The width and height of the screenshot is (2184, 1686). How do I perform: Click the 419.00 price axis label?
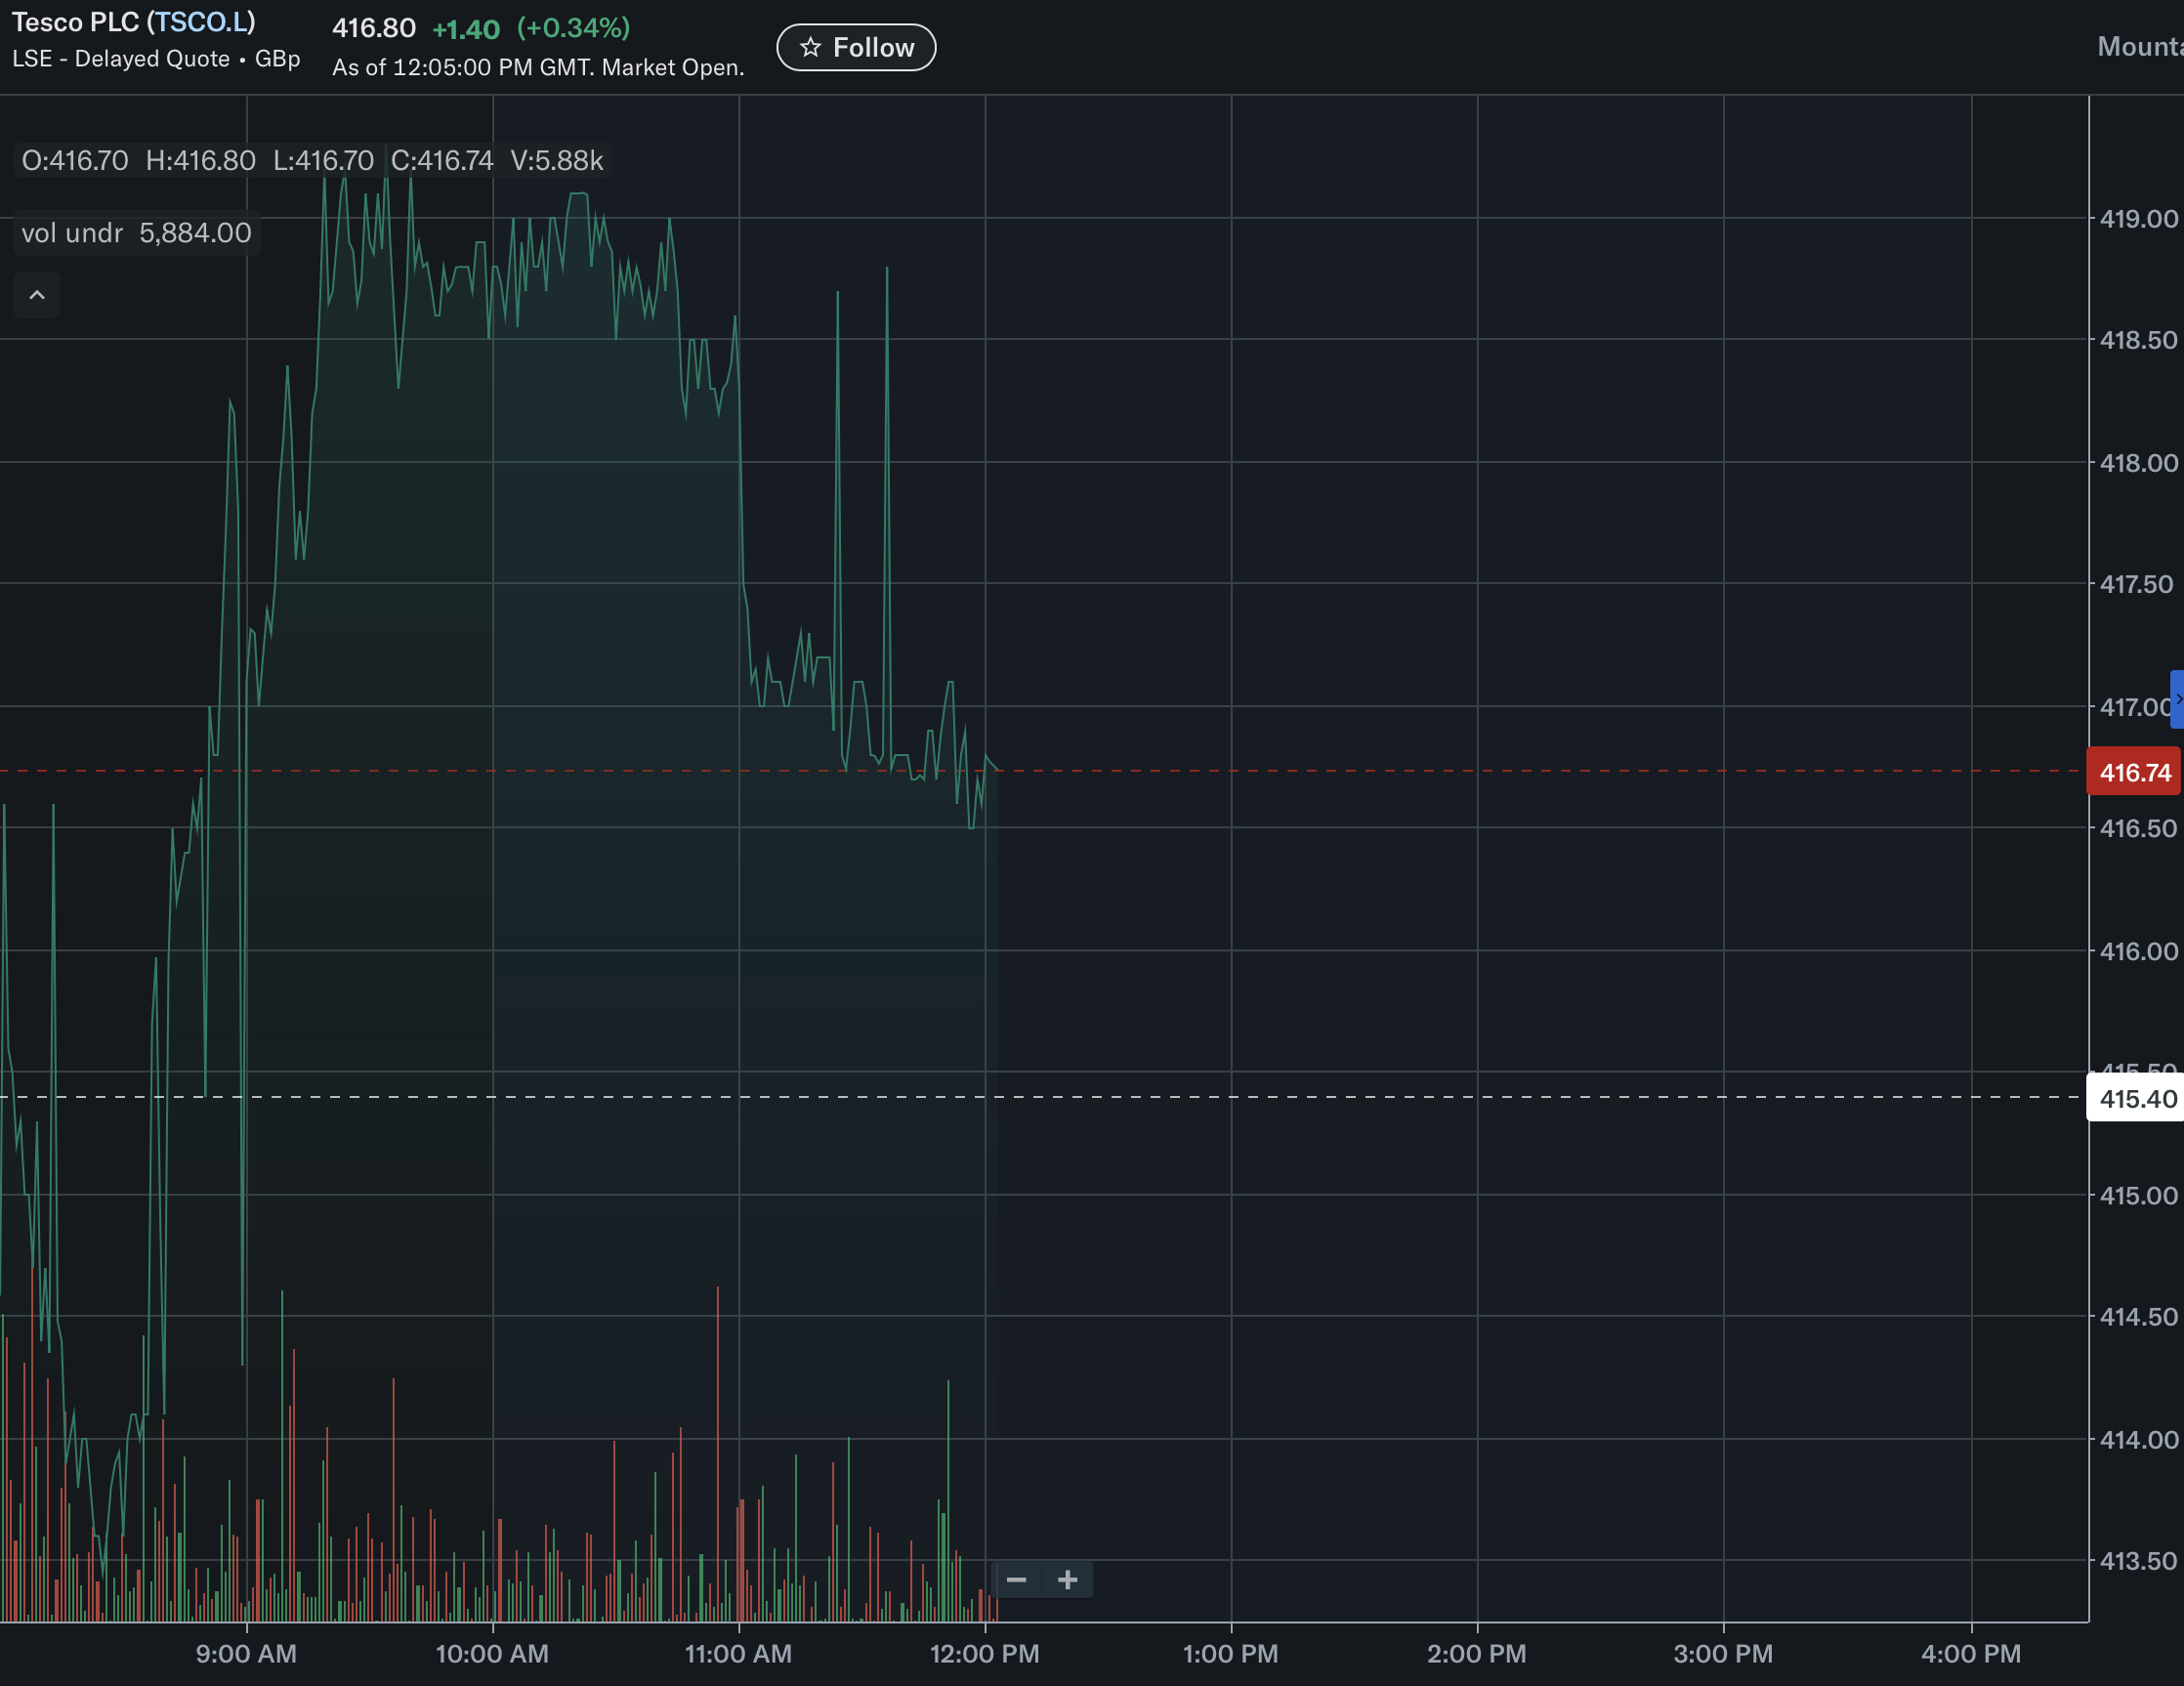(x=2138, y=218)
